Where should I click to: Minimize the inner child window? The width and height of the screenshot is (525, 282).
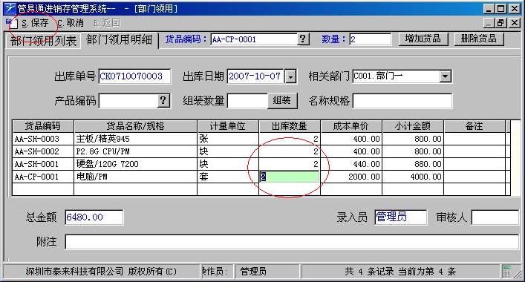[489, 23]
